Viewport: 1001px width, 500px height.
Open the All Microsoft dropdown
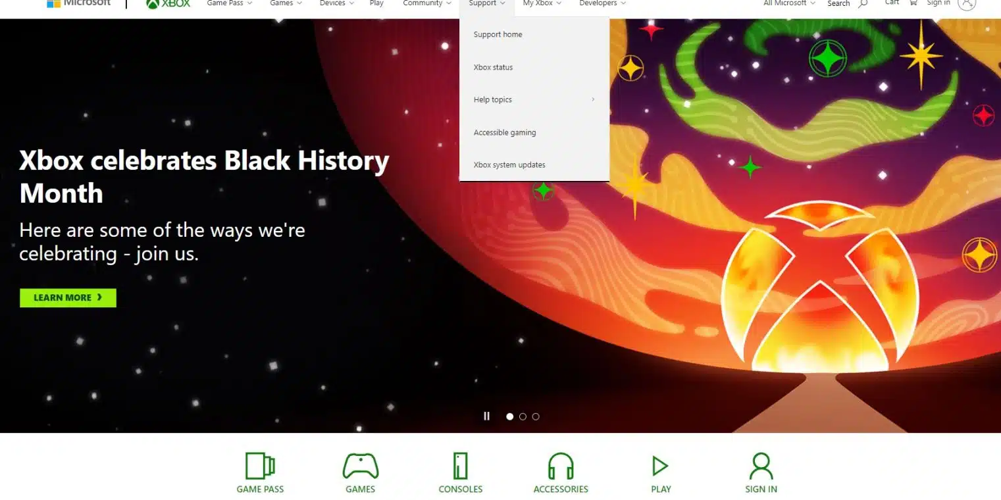tap(789, 3)
